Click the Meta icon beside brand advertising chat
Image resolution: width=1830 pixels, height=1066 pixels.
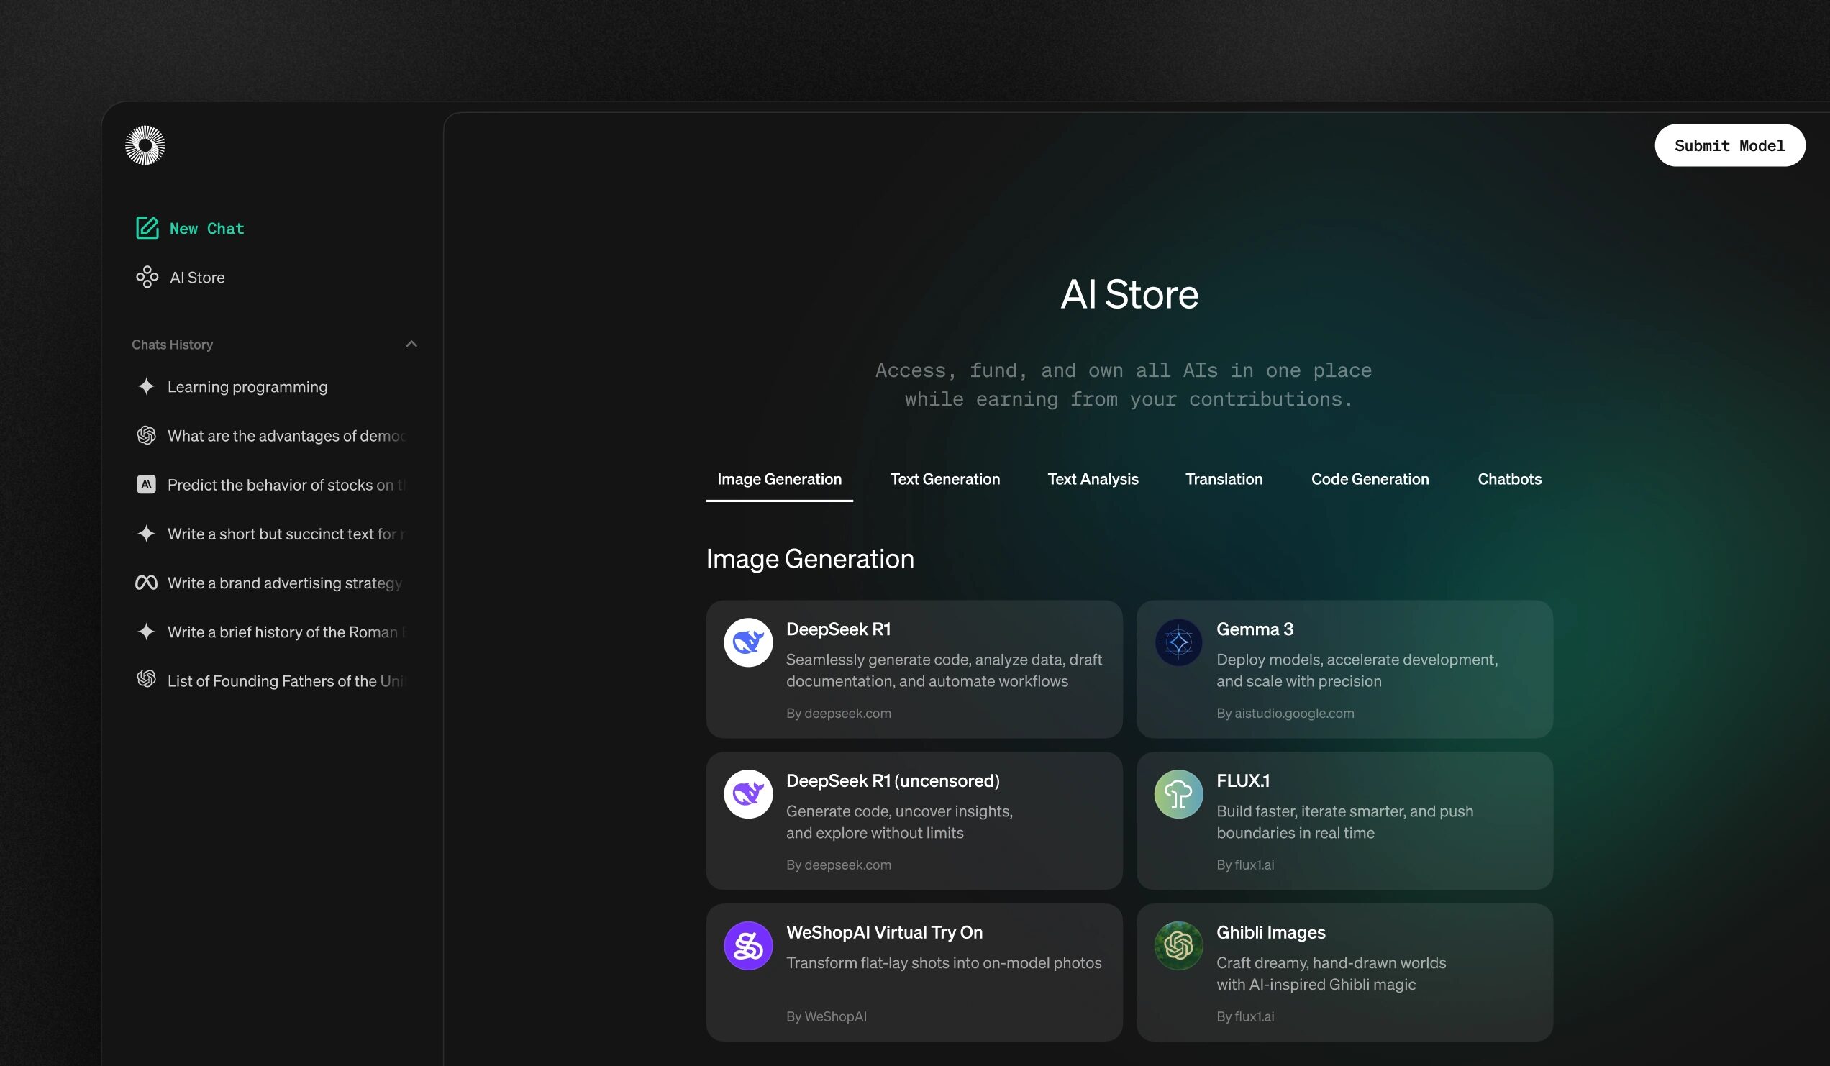(x=146, y=583)
